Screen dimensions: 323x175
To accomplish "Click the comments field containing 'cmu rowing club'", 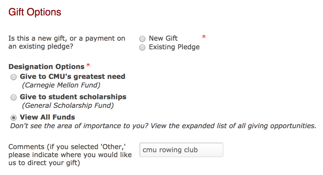I will click(x=181, y=150).
